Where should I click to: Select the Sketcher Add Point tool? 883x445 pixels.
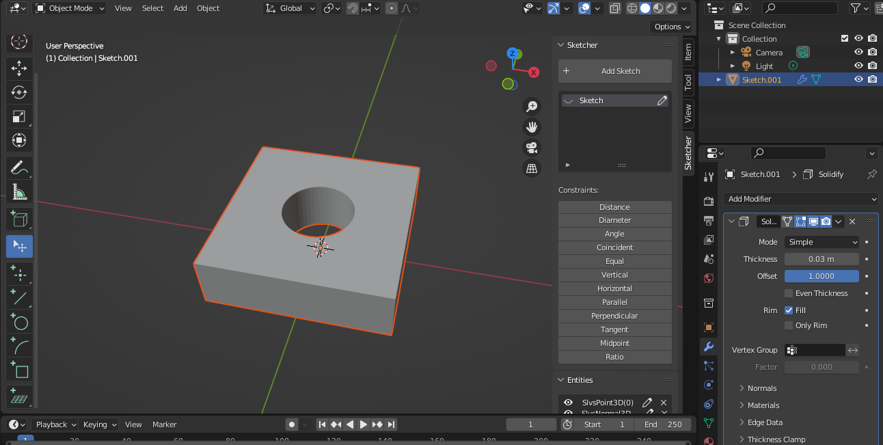click(x=19, y=273)
